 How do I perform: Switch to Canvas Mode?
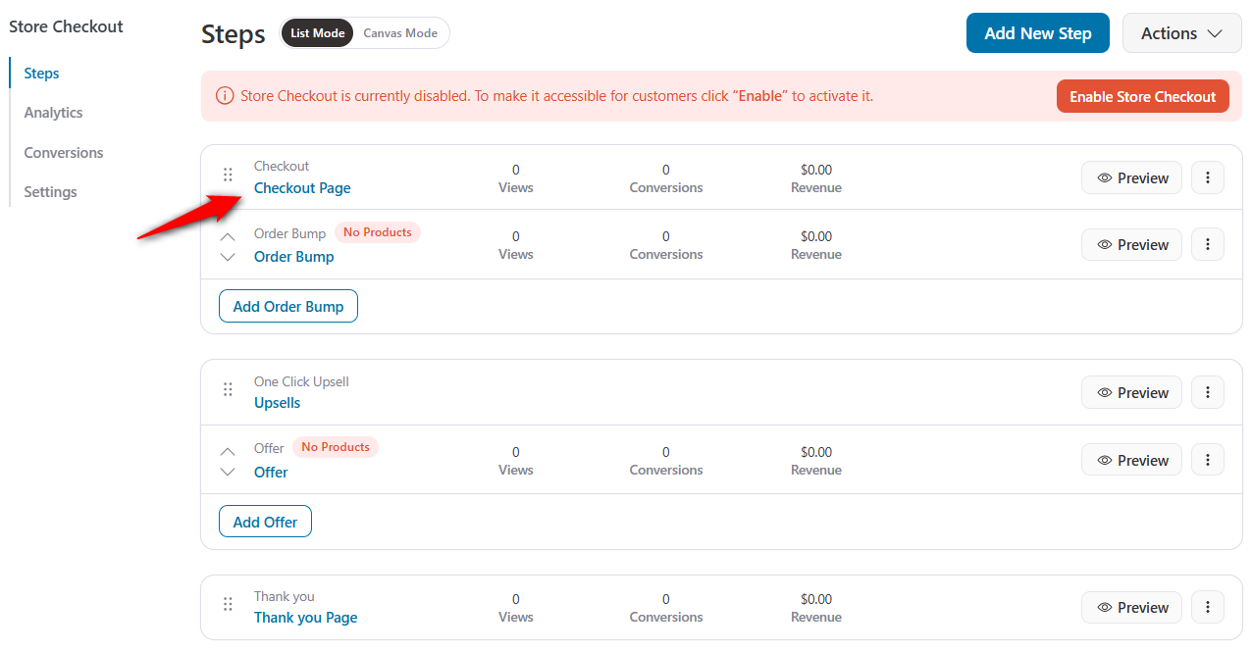tap(399, 32)
